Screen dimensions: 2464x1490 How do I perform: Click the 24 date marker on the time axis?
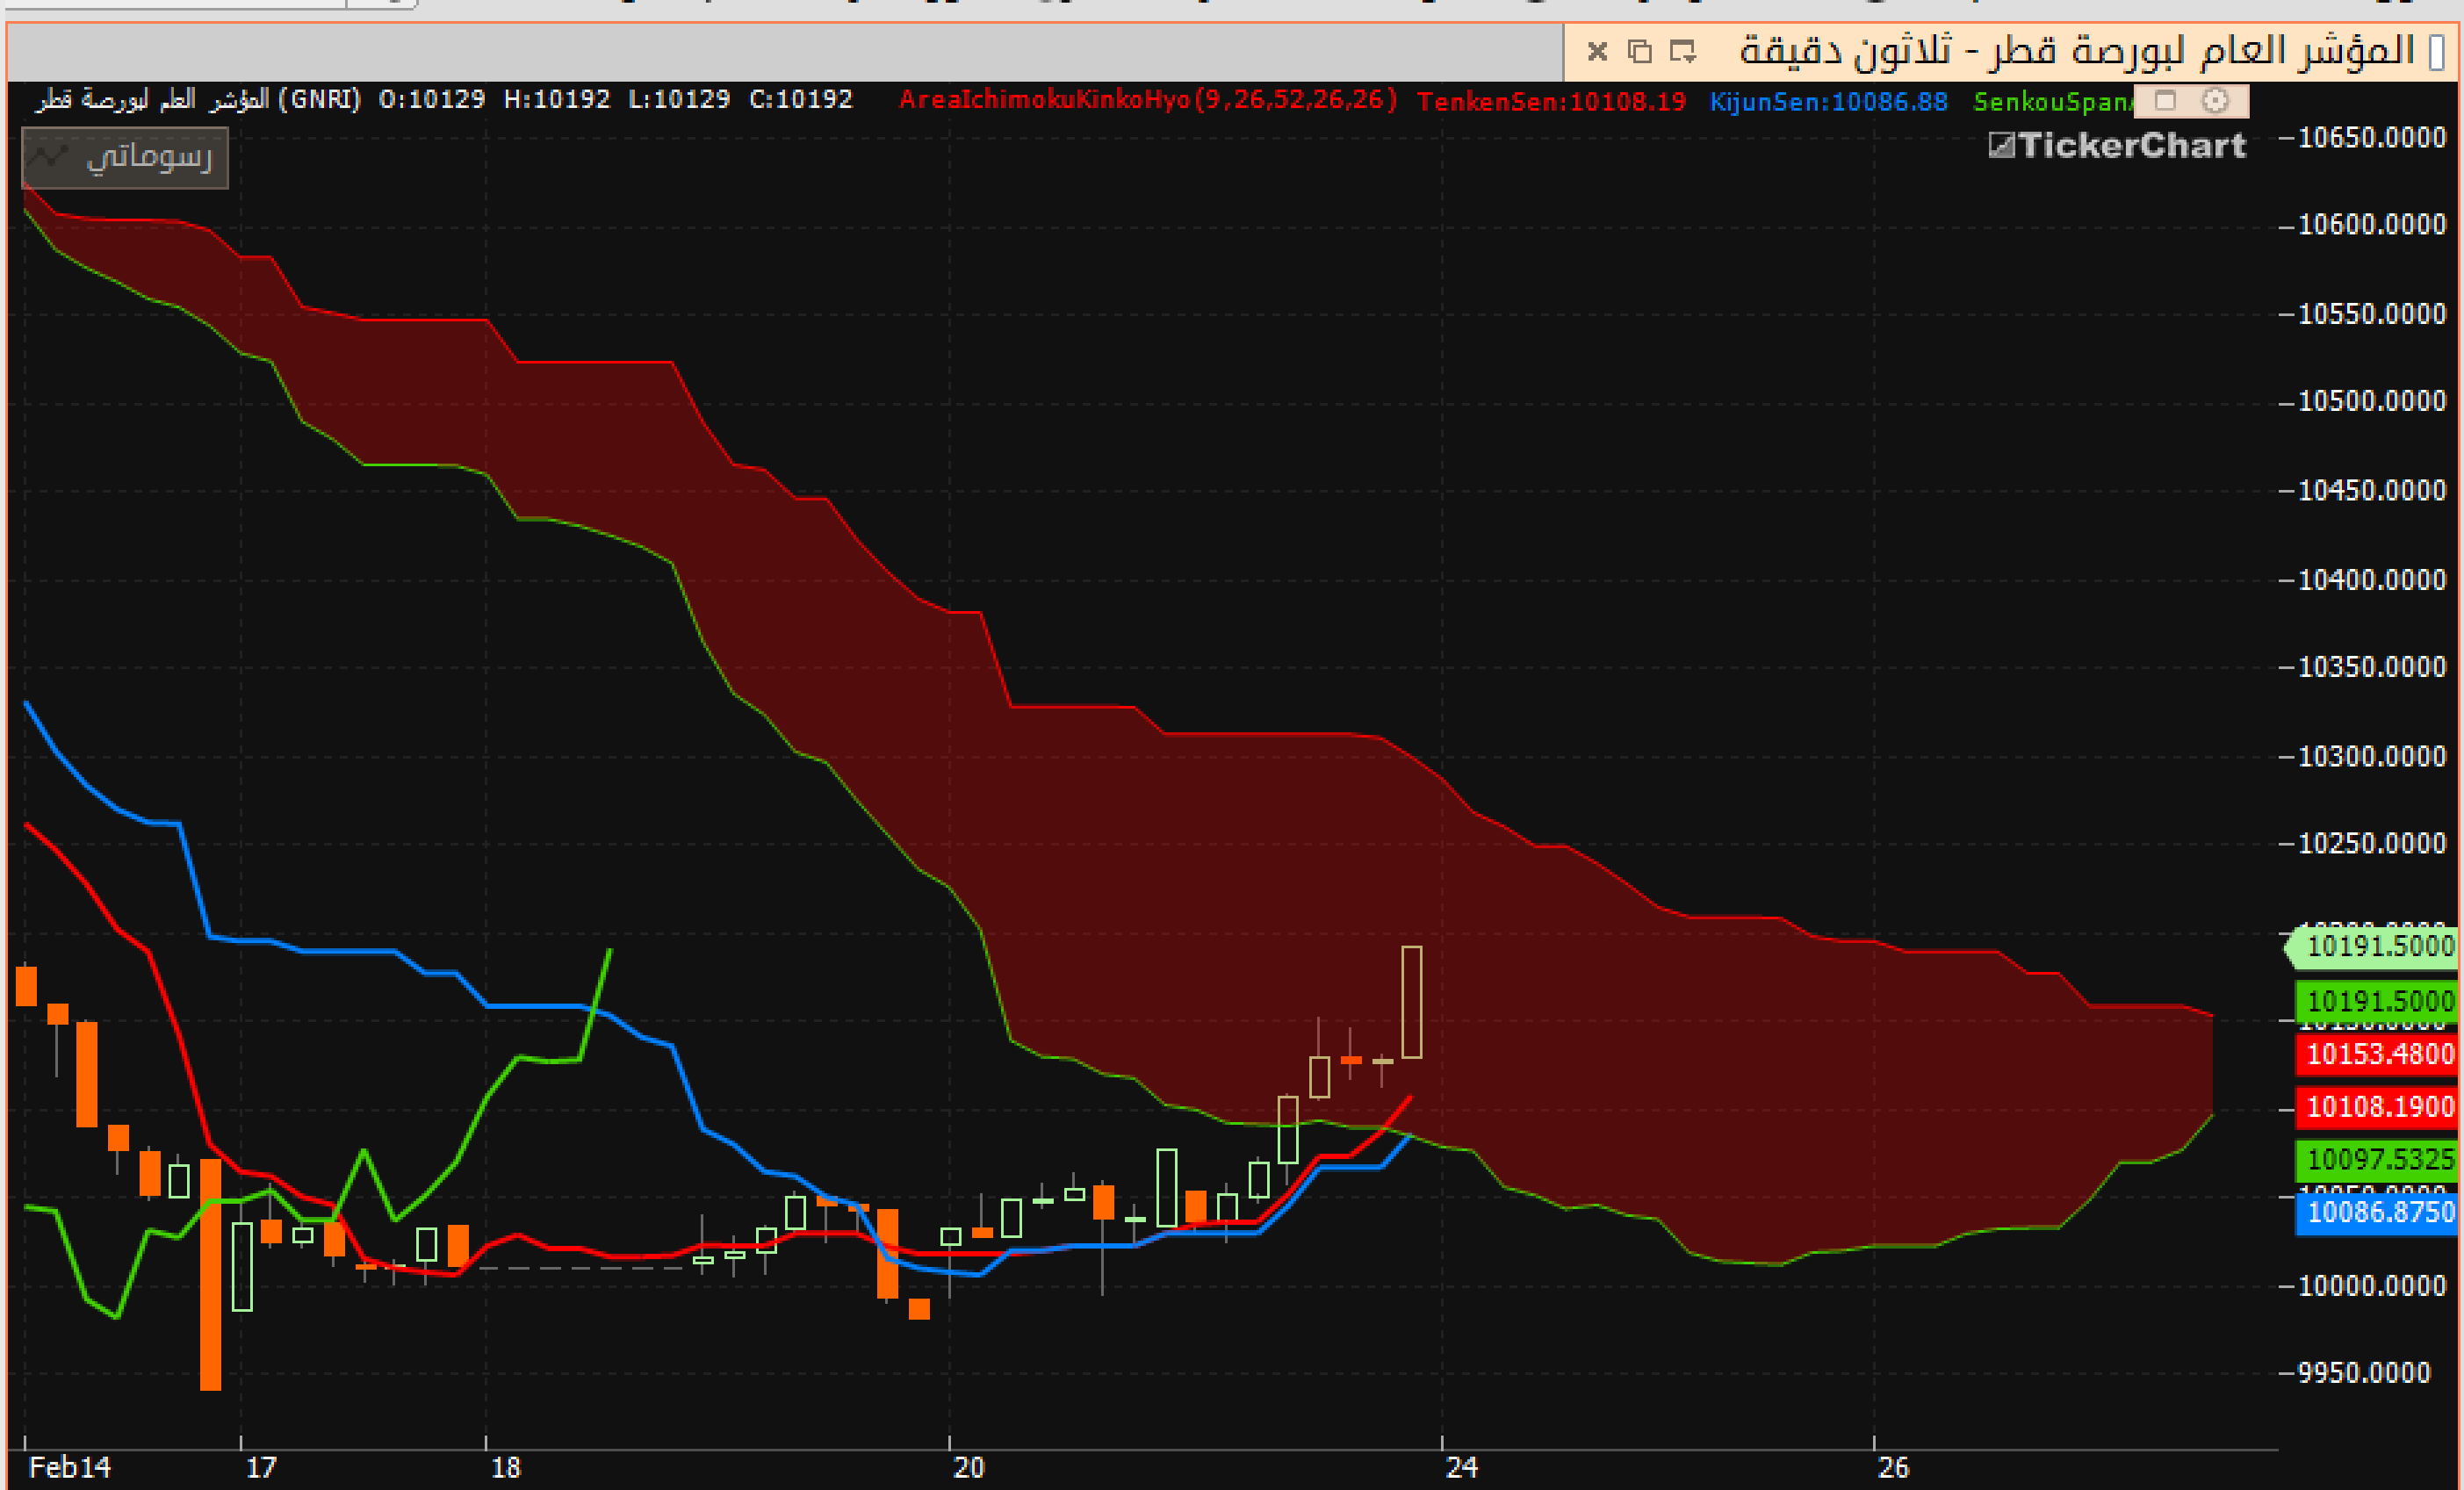tap(1461, 1467)
